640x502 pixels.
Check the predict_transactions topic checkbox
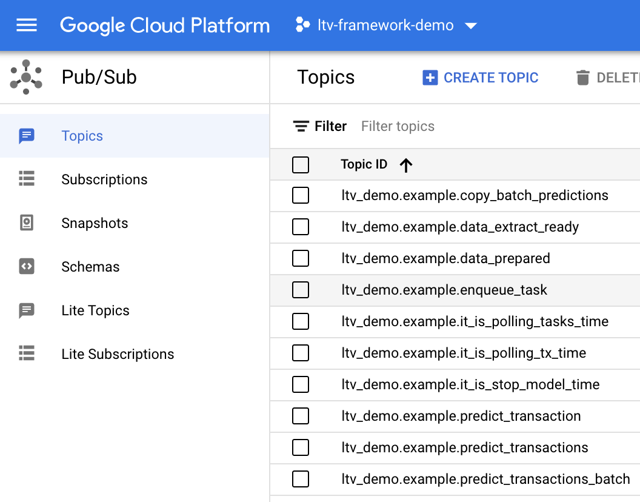(x=301, y=447)
